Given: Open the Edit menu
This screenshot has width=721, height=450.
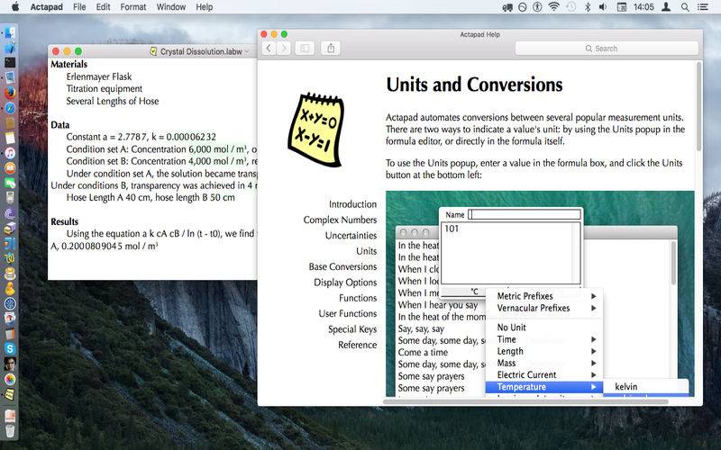Looking at the screenshot, I should [103, 7].
